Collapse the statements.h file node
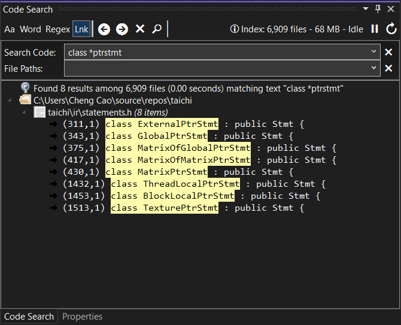The height and width of the screenshot is (325, 401). 24,112
